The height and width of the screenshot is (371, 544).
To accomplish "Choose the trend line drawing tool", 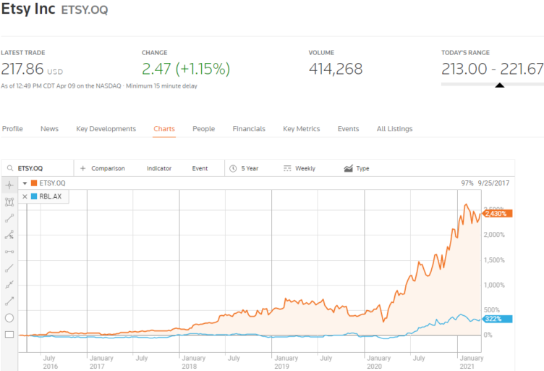I will pos(9,218).
